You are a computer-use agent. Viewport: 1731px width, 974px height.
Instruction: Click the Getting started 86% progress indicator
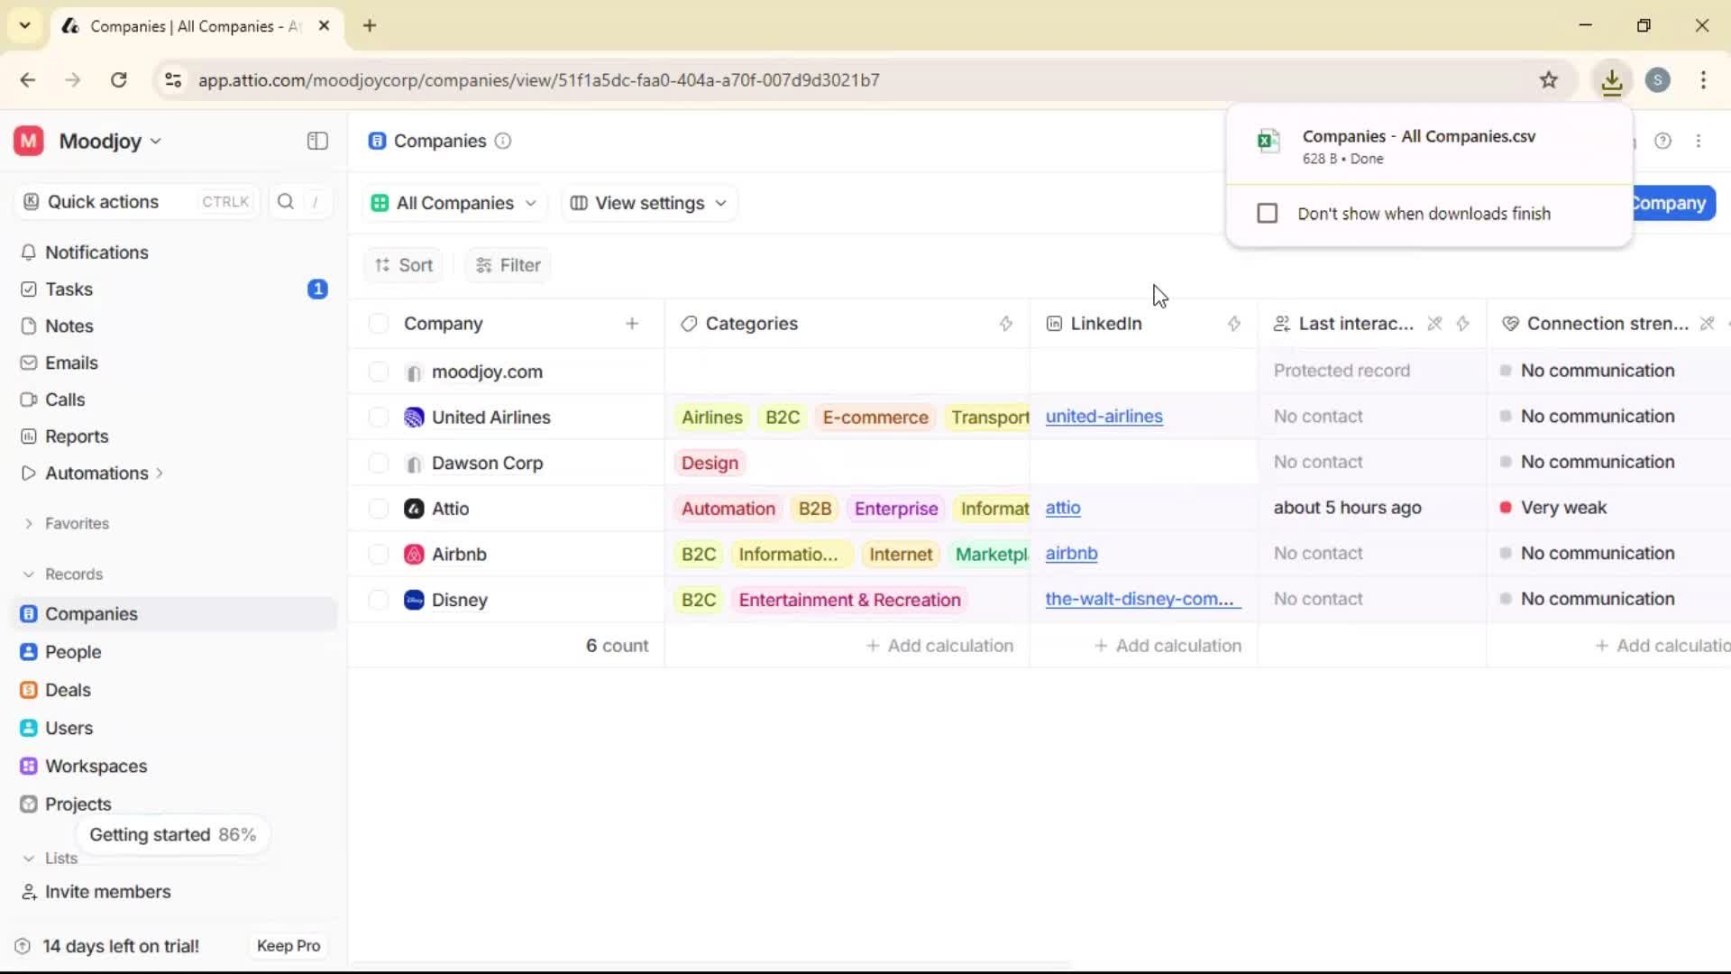[173, 833]
